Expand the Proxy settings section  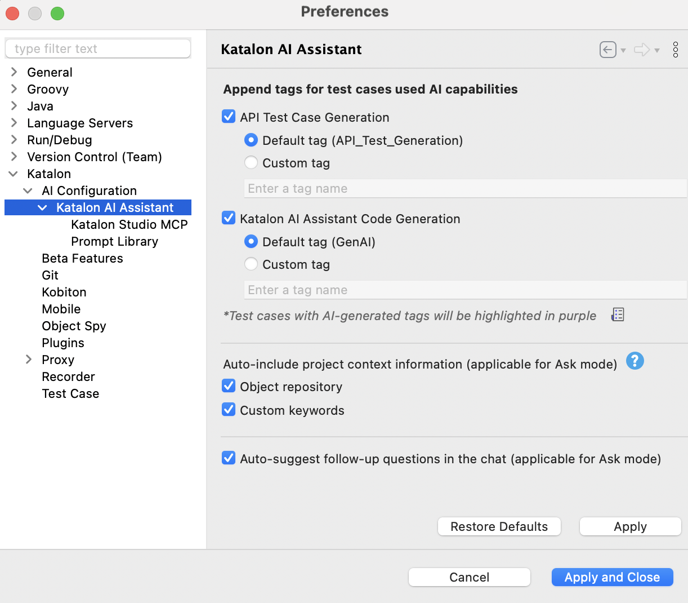28,360
